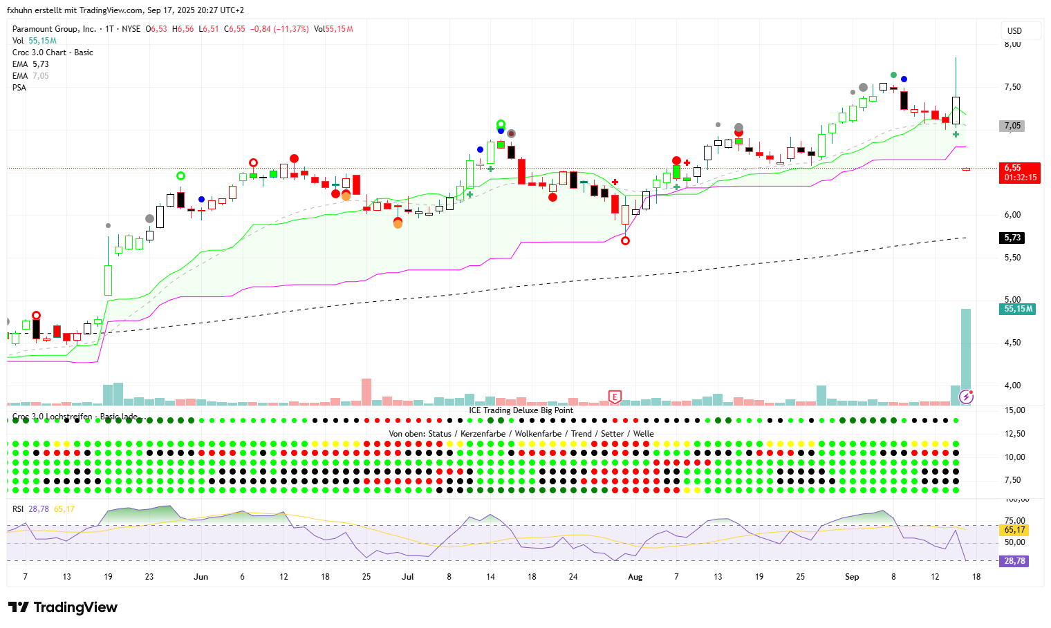
Task: Click the Vol 55,15M legend entry
Action: (35, 41)
